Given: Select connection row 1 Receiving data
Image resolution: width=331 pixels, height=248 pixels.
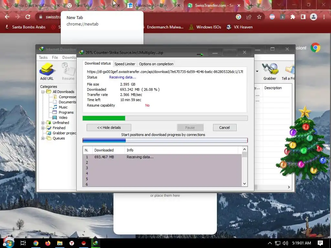Looking at the screenshot, I should [x=162, y=157].
